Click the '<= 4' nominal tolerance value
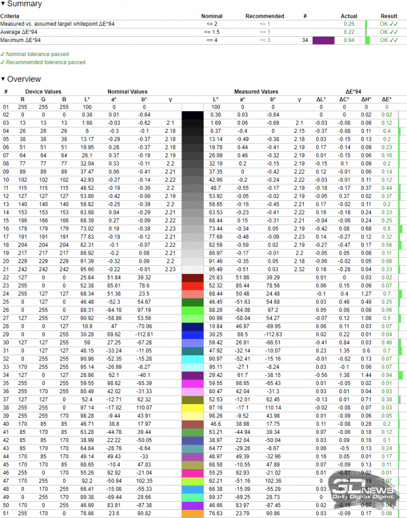407x518 pixels. (x=212, y=40)
